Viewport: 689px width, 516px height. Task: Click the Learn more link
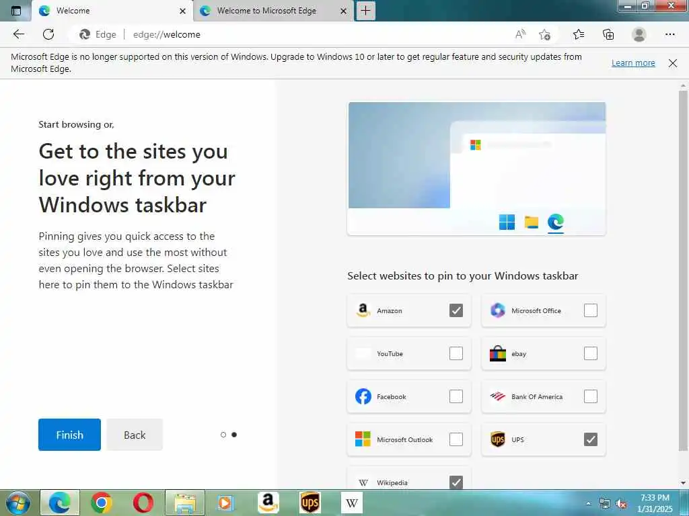[x=633, y=62]
